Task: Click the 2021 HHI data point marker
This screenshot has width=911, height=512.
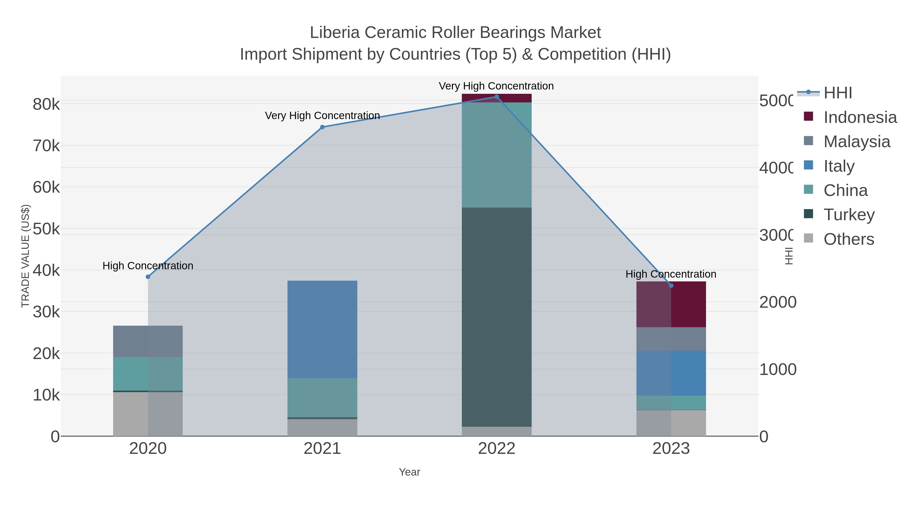Action: coord(322,127)
